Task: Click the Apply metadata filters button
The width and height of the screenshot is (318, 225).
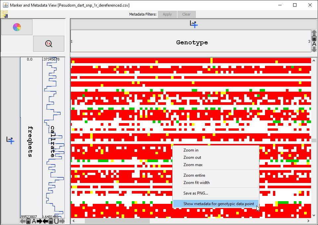Action: point(167,14)
